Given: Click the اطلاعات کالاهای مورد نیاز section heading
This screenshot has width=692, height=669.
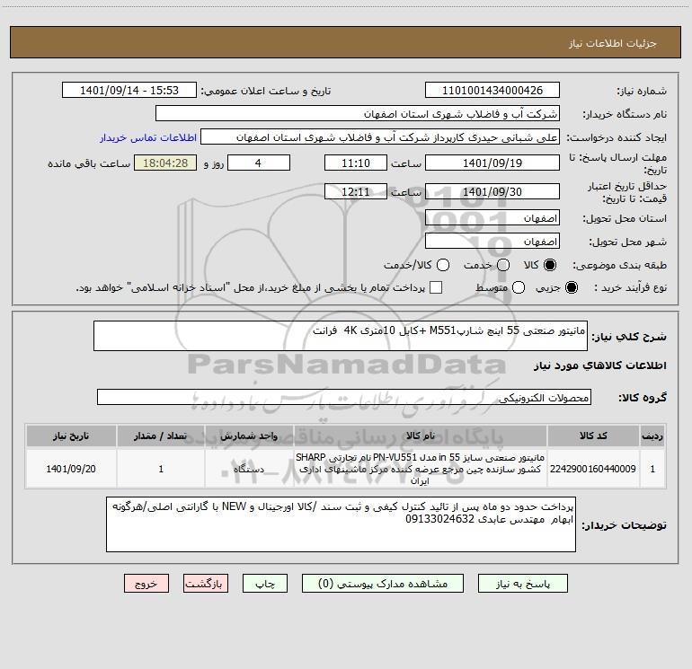Looking at the screenshot, I should pyautogui.click(x=599, y=365).
